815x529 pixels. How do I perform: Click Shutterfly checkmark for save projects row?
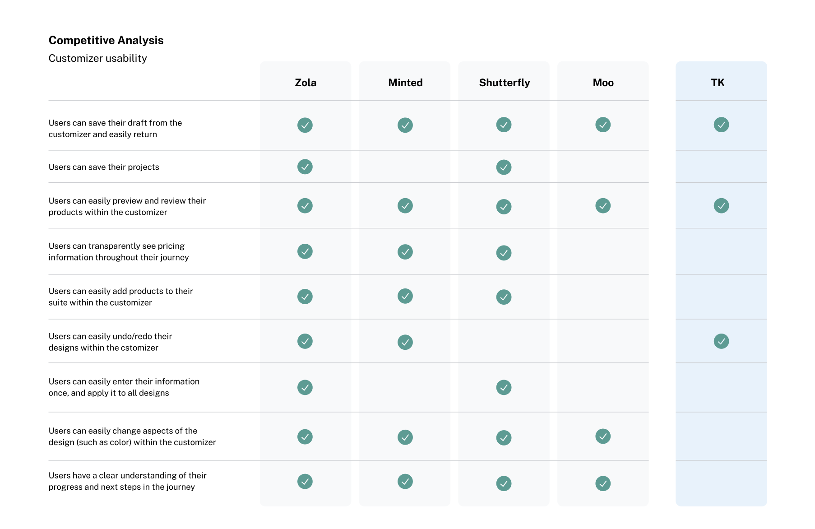click(x=504, y=167)
